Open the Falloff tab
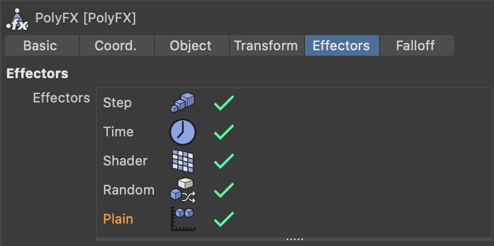 click(x=416, y=45)
